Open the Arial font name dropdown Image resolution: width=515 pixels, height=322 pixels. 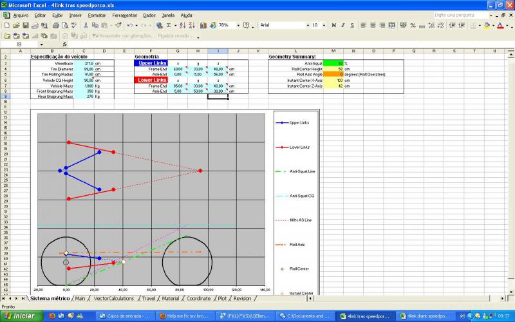pos(308,25)
